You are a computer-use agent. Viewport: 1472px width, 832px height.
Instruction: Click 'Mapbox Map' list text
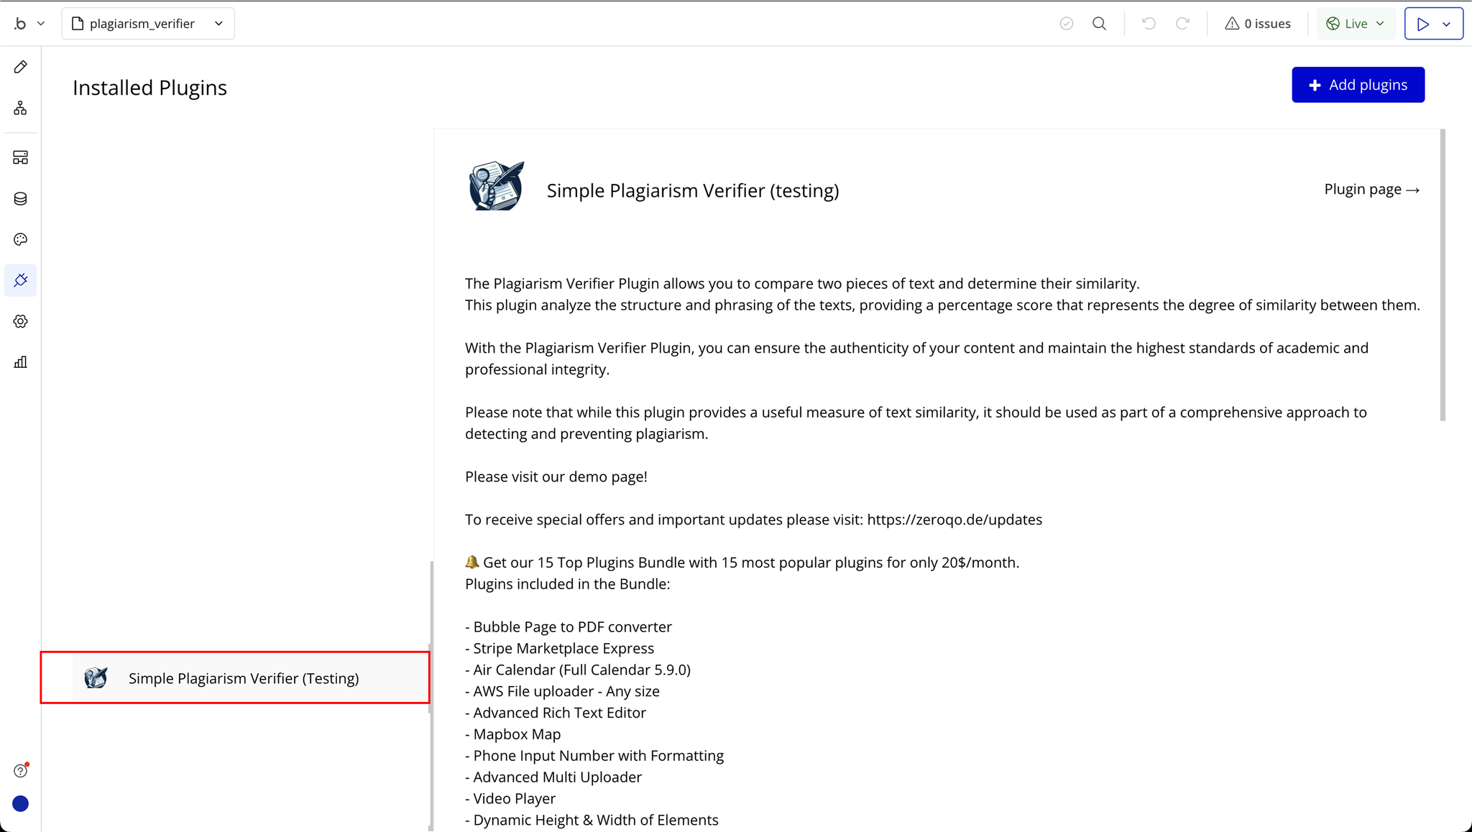[517, 734]
